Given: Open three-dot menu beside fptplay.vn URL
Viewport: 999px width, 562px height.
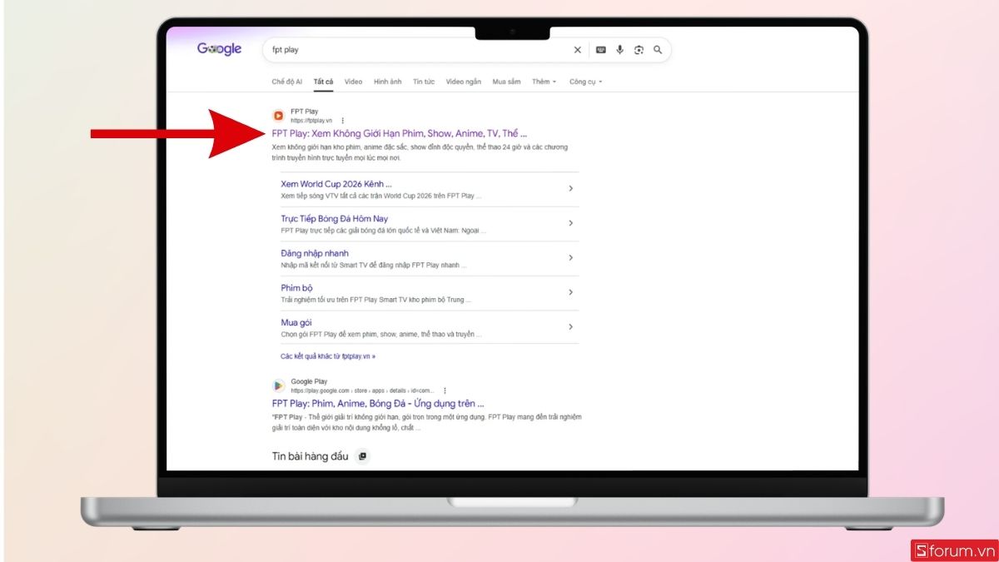Looking at the screenshot, I should (342, 121).
